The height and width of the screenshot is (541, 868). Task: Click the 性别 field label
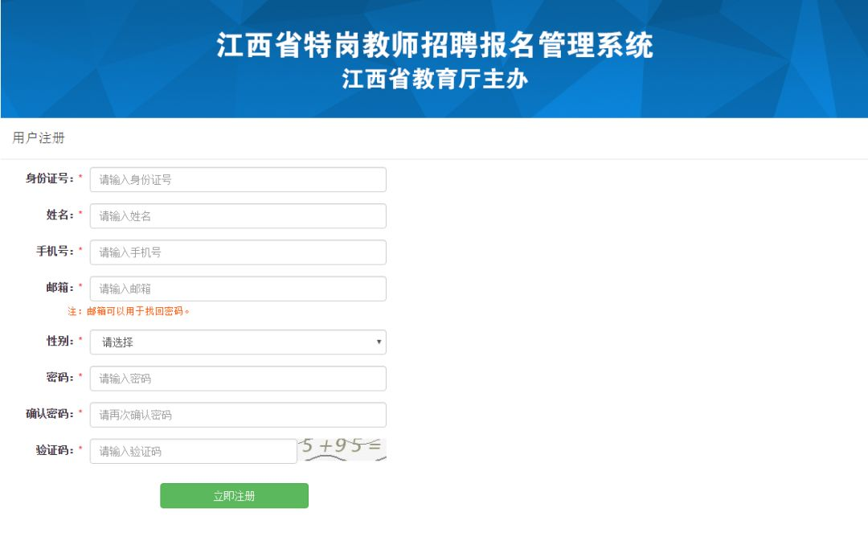point(59,341)
